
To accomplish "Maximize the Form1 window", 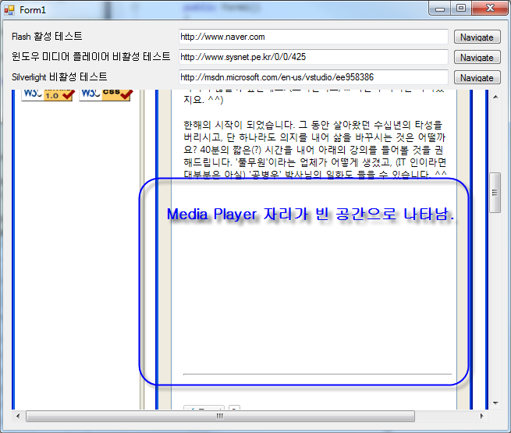I will click(463, 8).
